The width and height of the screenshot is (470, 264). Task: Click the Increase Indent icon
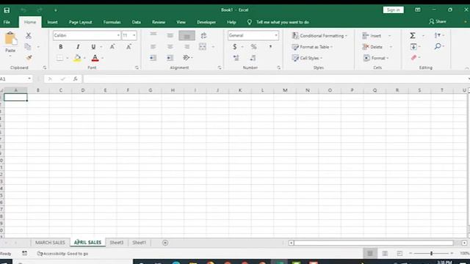click(170, 57)
